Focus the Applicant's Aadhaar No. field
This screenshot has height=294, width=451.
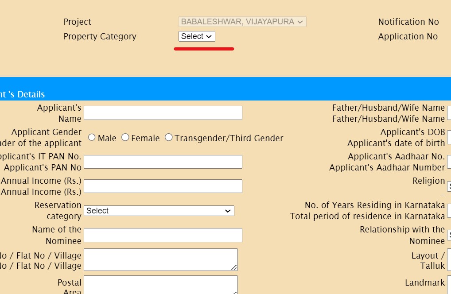point(449,162)
